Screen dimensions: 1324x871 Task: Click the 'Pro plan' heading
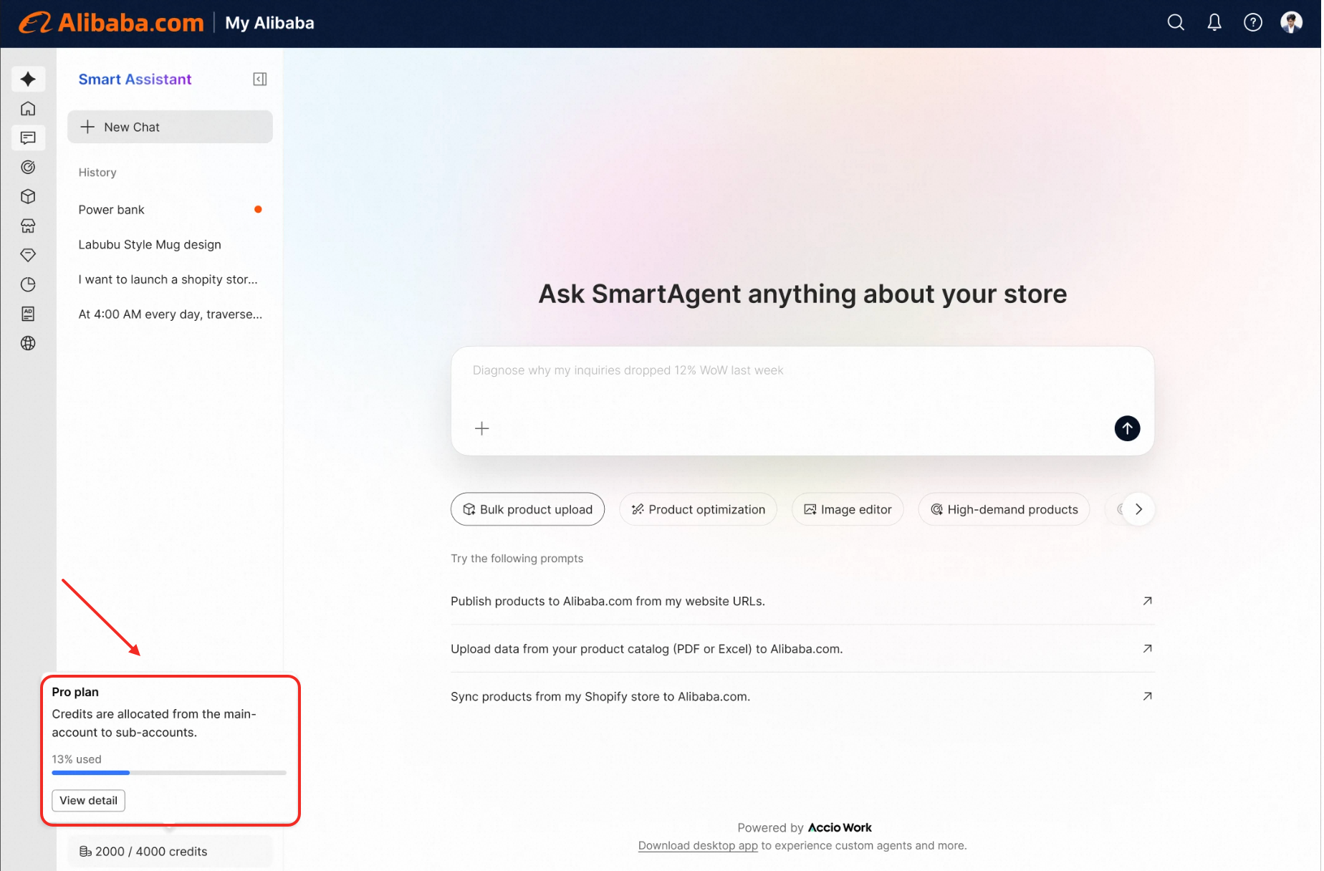click(75, 692)
